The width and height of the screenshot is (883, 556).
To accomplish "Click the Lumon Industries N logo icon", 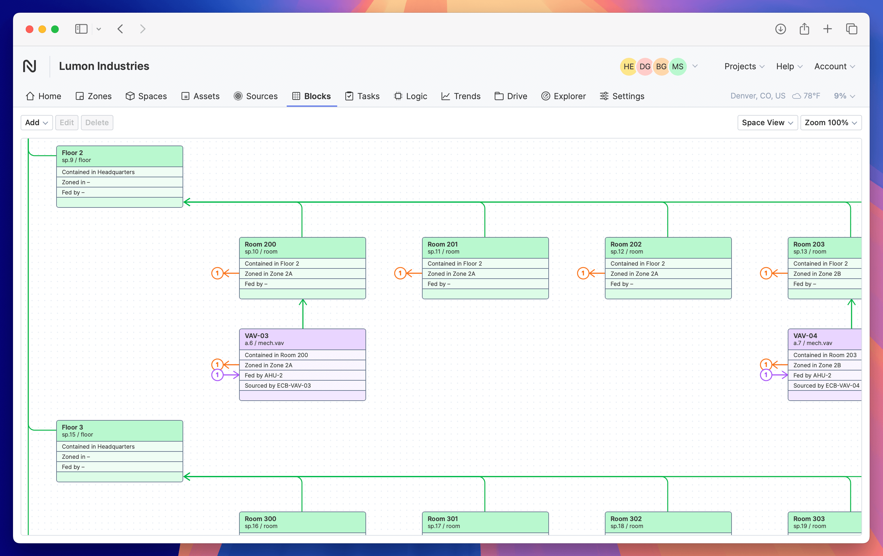I will (29, 66).
